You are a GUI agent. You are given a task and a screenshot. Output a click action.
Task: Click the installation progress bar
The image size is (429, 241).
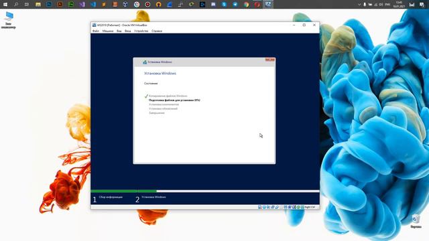pos(205,191)
